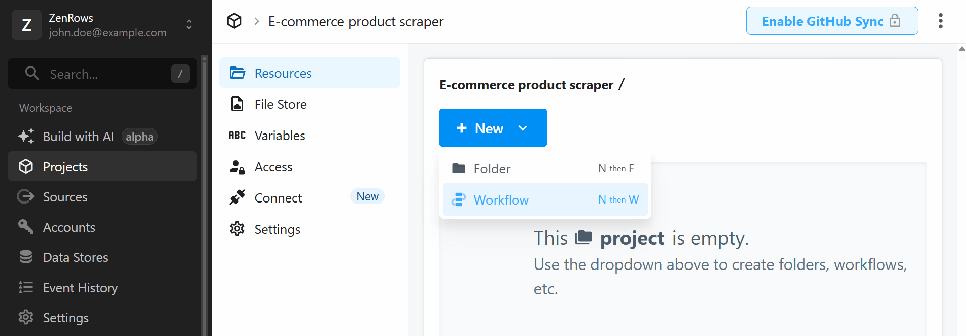Open Projects in sidebar
This screenshot has height=336, width=966.
[x=102, y=167]
